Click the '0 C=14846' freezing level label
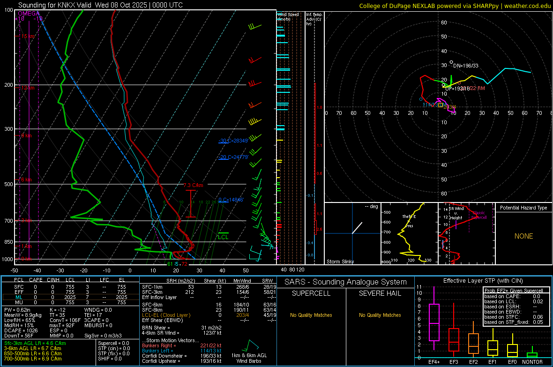Image resolution: width=553 pixels, height=367 pixels. coord(231,200)
